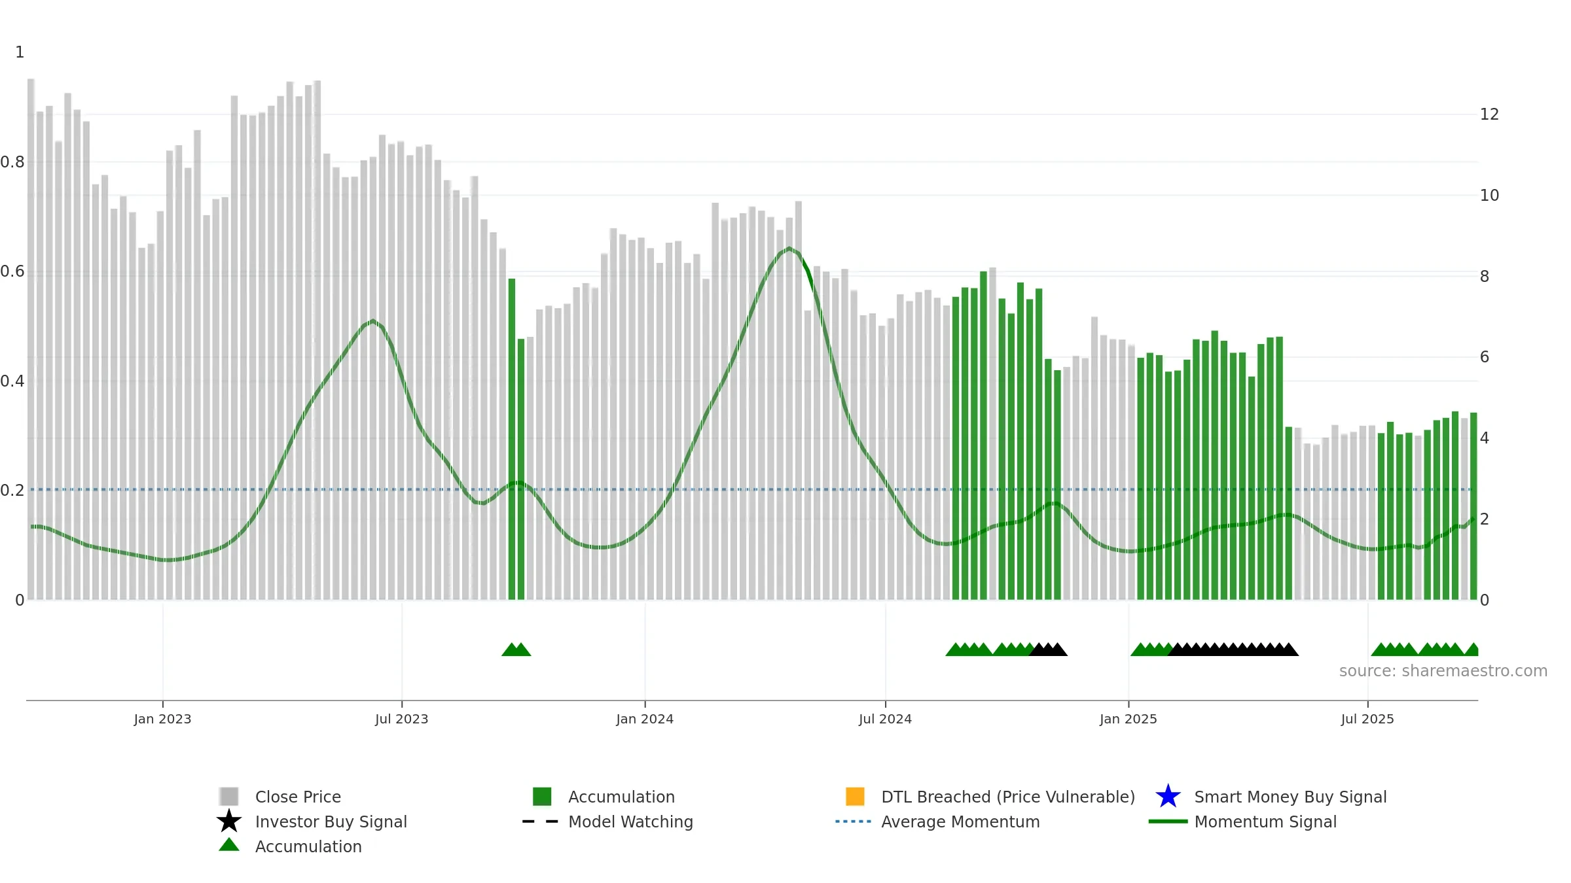Click the Jan 2025 axis tick label
Image resolution: width=1571 pixels, height=883 pixels.
click(x=1129, y=719)
